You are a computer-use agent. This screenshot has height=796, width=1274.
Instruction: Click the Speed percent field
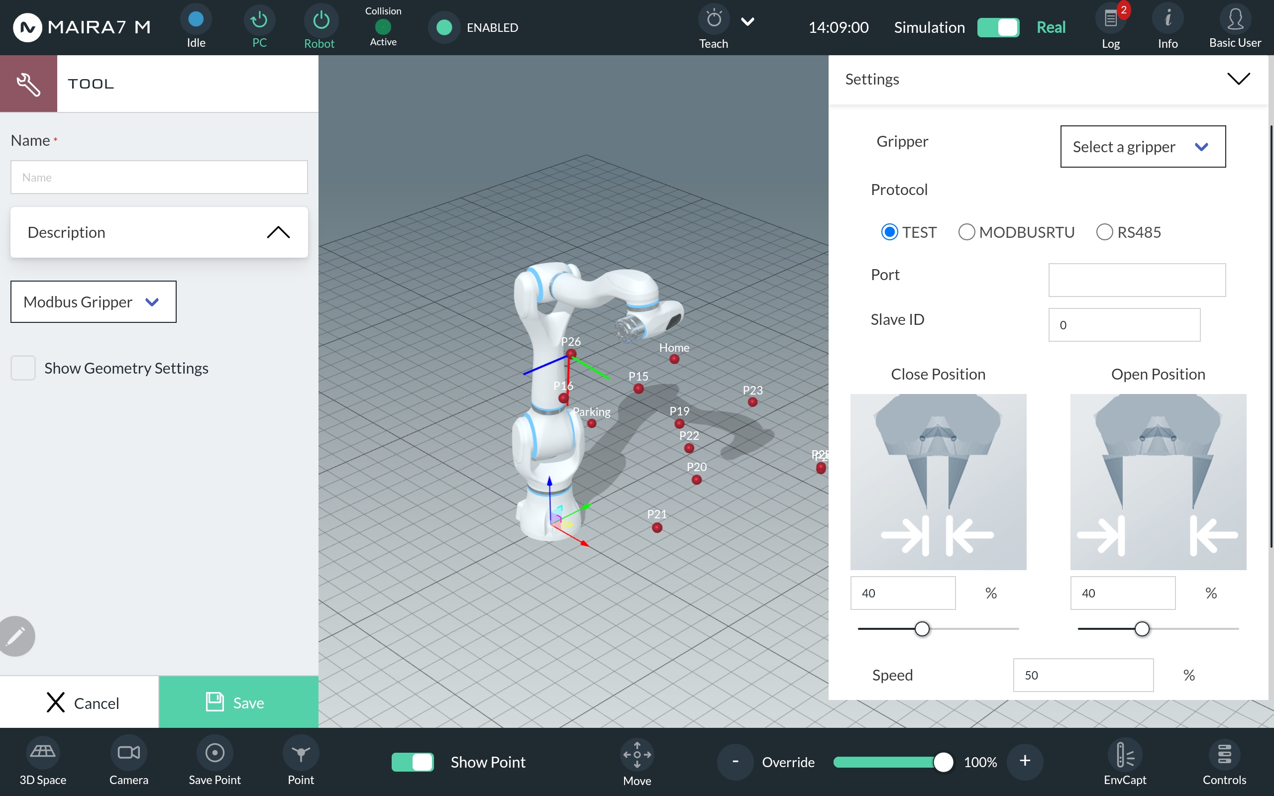point(1083,675)
